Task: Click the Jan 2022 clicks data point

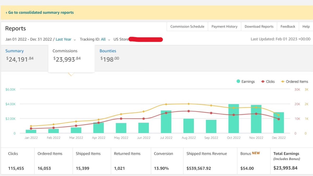Action: pyautogui.click(x=31, y=129)
